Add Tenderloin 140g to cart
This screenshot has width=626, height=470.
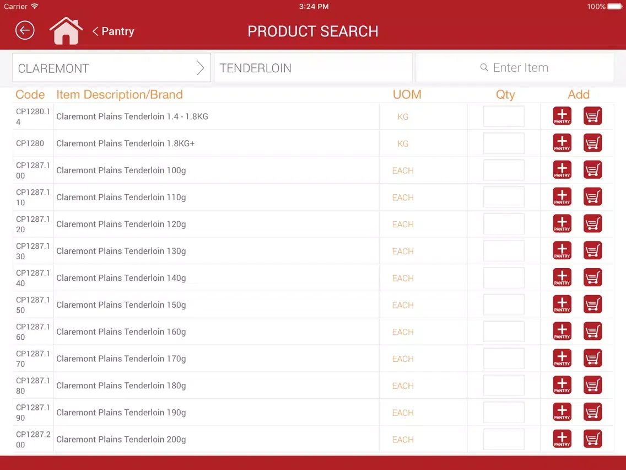point(592,278)
